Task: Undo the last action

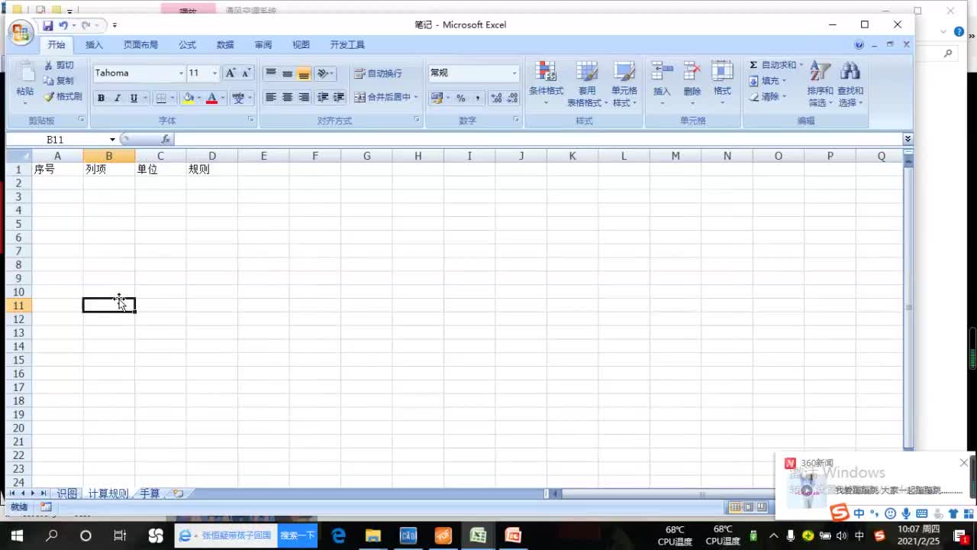Action: (63, 25)
